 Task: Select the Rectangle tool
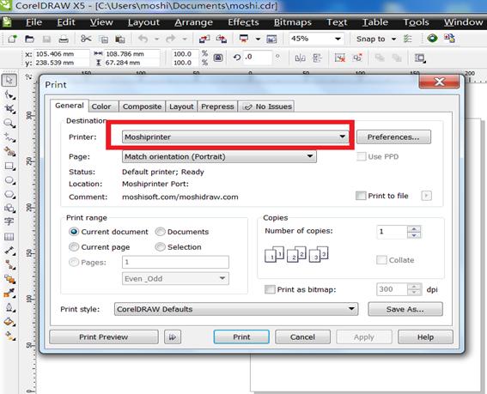(x=9, y=167)
